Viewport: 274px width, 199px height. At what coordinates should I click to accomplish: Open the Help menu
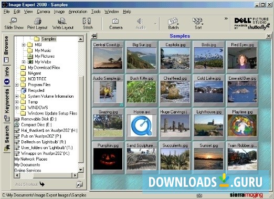pyautogui.click(x=127, y=12)
